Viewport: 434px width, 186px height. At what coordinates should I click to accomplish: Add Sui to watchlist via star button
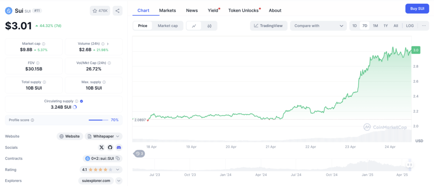[x=100, y=11]
